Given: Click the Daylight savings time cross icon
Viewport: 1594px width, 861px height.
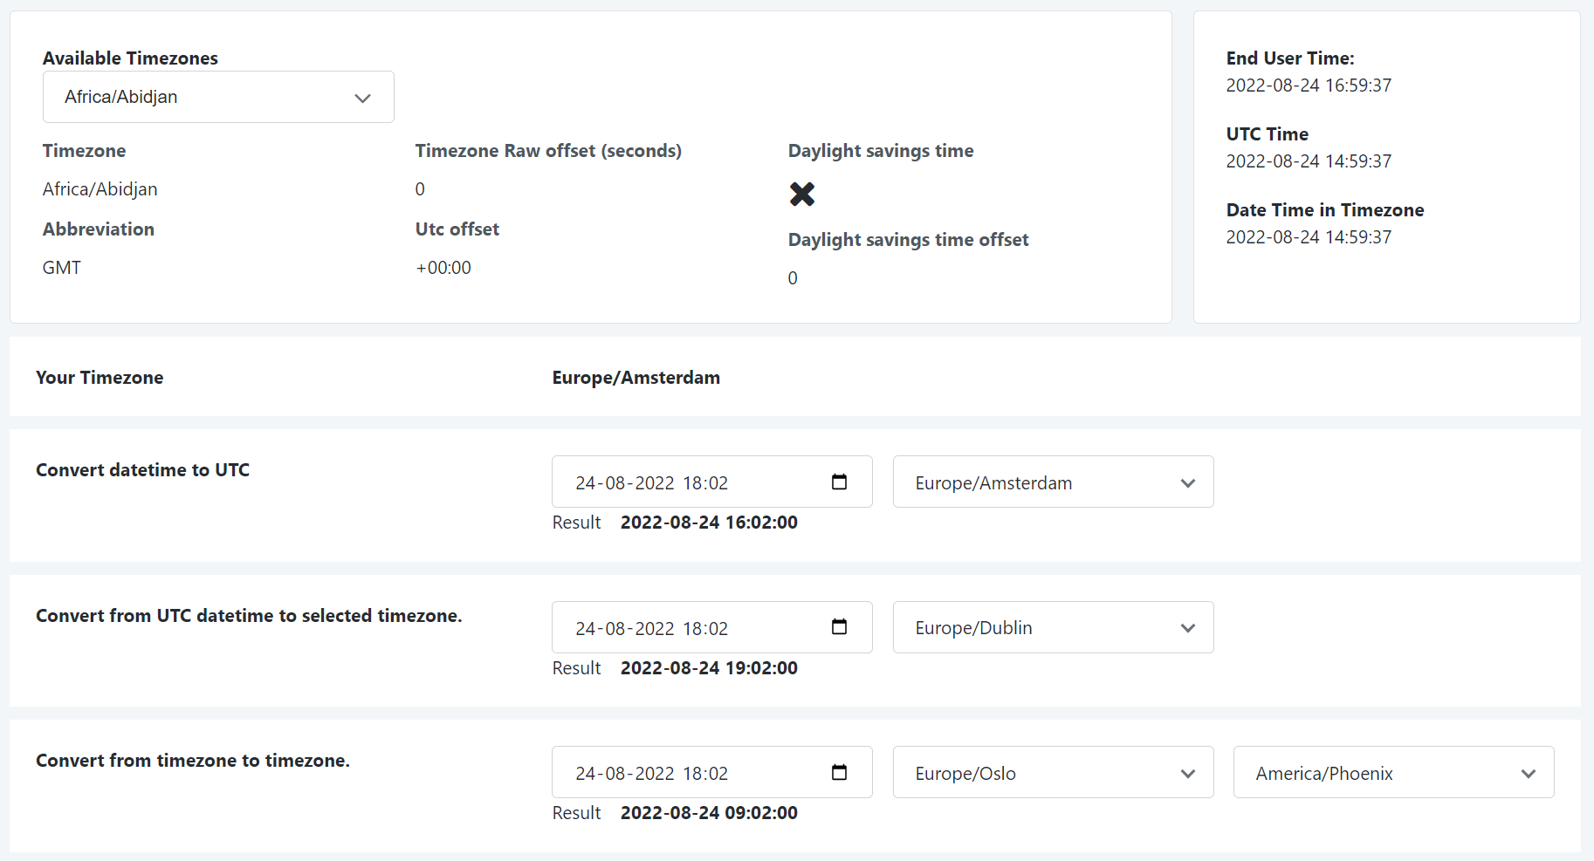Looking at the screenshot, I should point(801,194).
